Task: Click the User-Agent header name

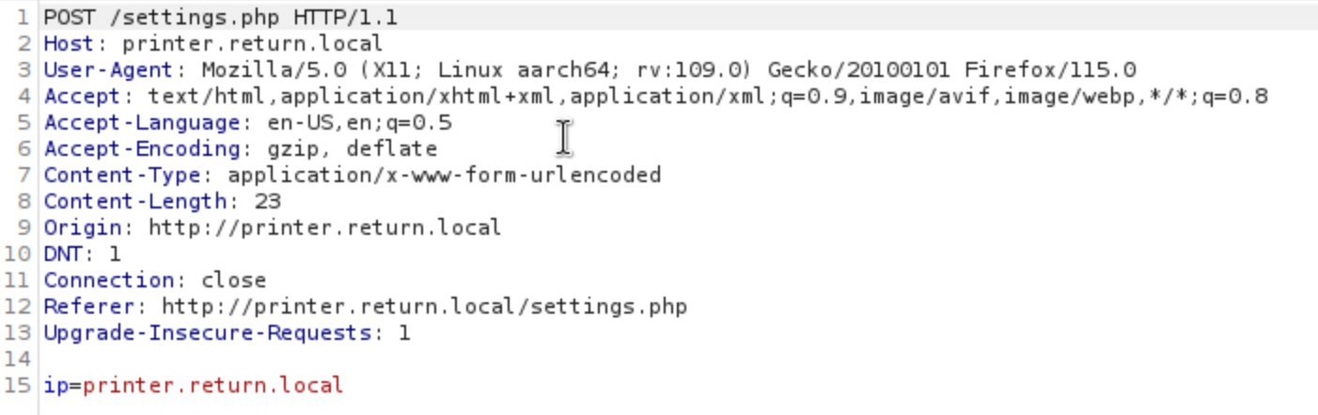Action: pos(108,69)
